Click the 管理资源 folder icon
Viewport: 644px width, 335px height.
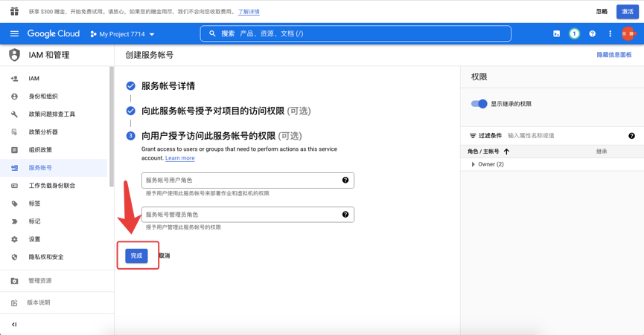click(14, 281)
